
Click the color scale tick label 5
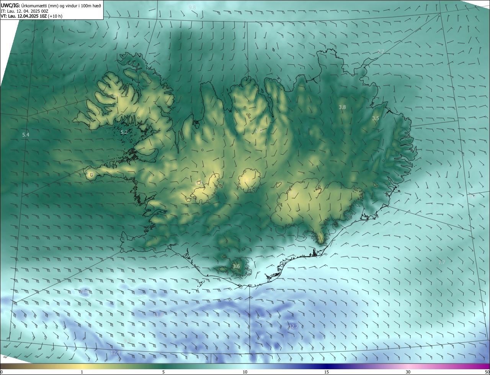click(163, 372)
